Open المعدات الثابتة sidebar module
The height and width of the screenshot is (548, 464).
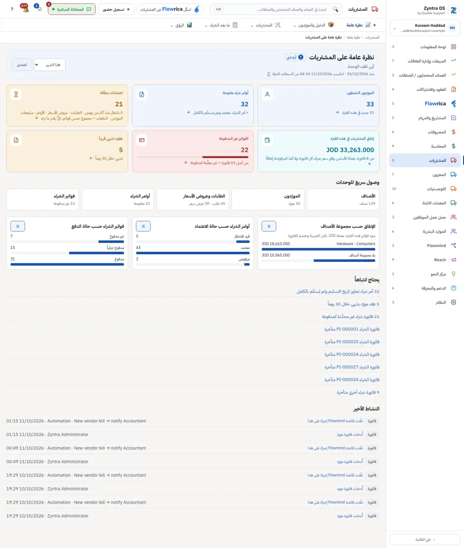(424, 203)
